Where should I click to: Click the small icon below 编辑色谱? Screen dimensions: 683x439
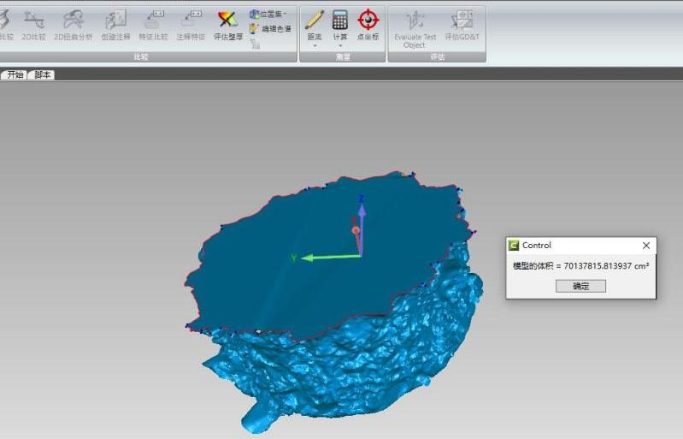pyautogui.click(x=255, y=44)
